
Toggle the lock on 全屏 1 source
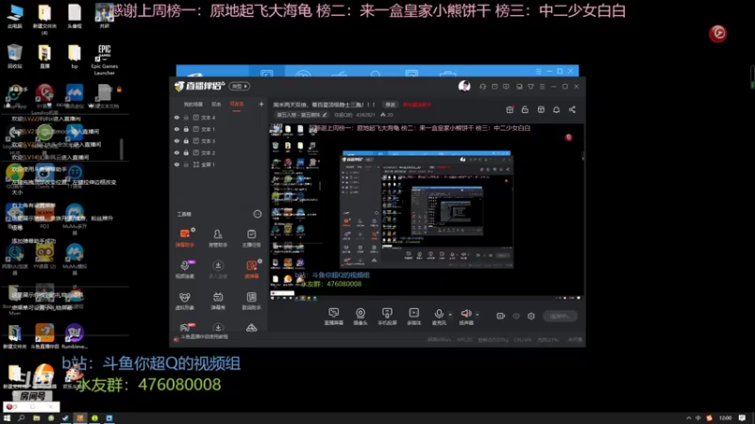pyautogui.click(x=186, y=164)
